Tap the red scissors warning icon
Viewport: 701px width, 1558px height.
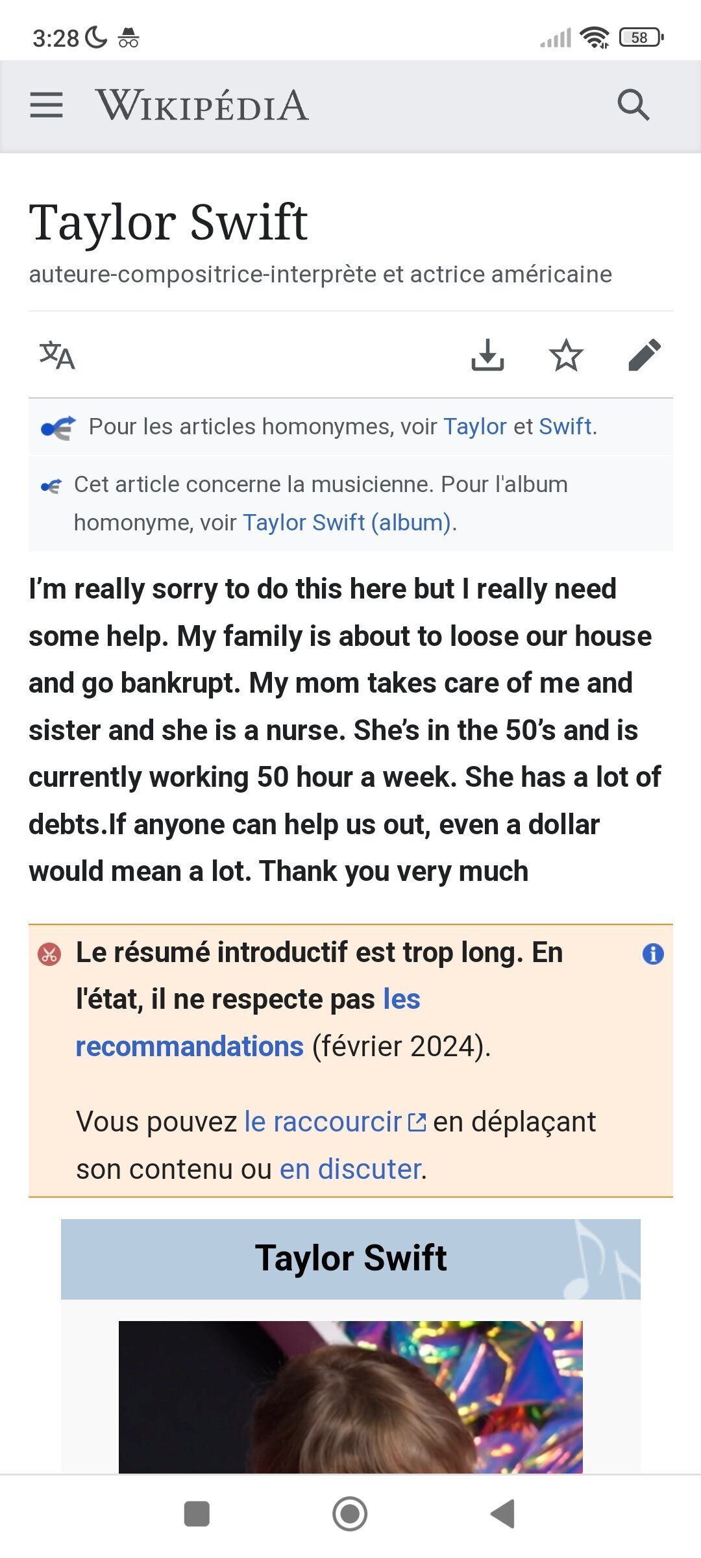coord(49,954)
